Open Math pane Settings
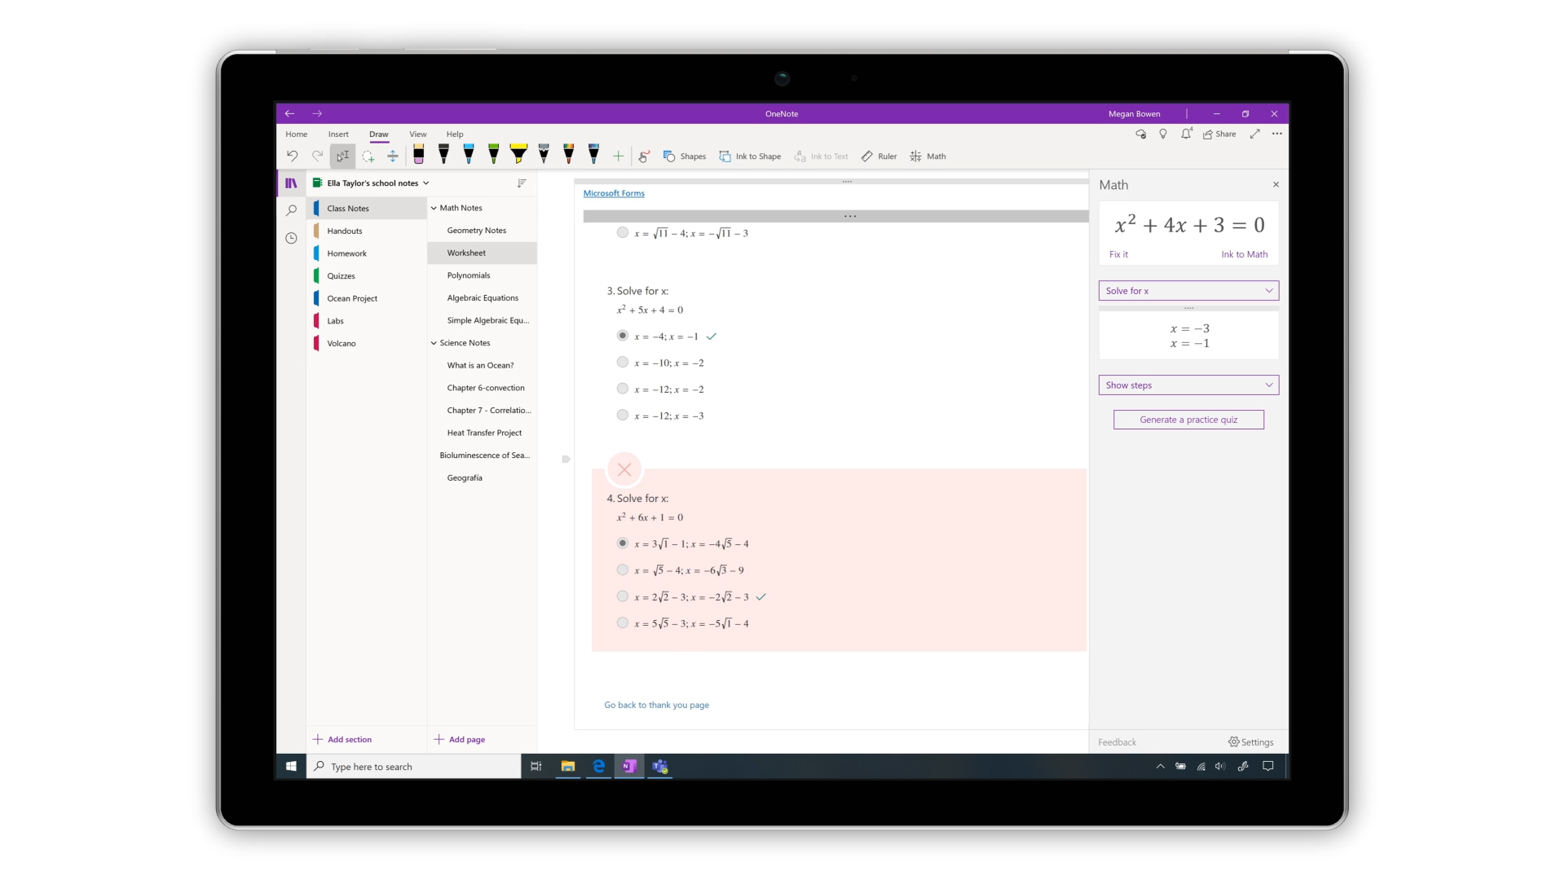This screenshot has width=1565, height=880. (x=1250, y=742)
